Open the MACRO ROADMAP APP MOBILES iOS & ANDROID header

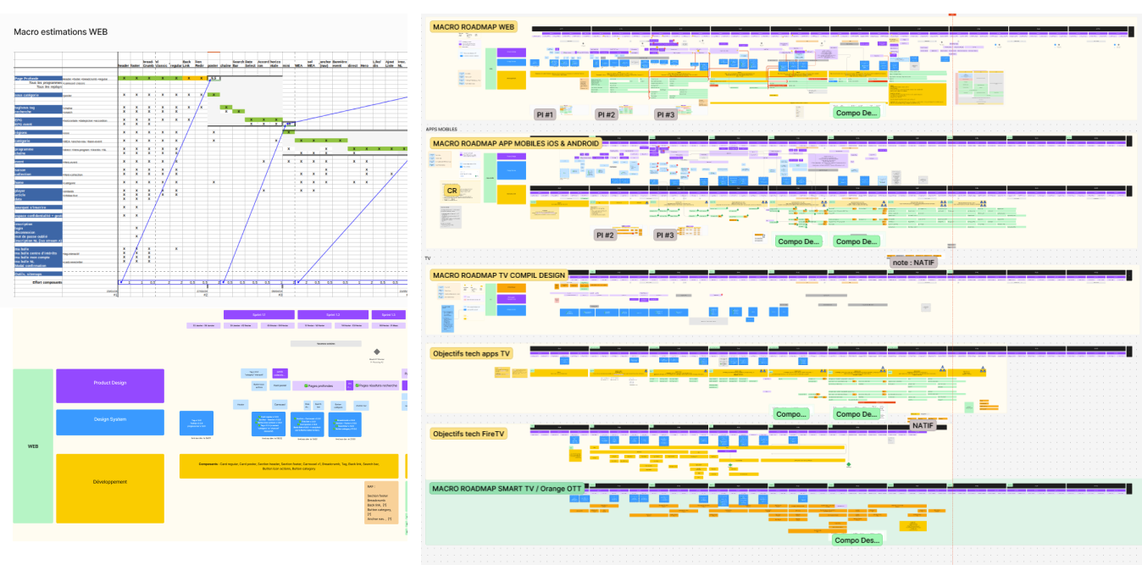(515, 143)
